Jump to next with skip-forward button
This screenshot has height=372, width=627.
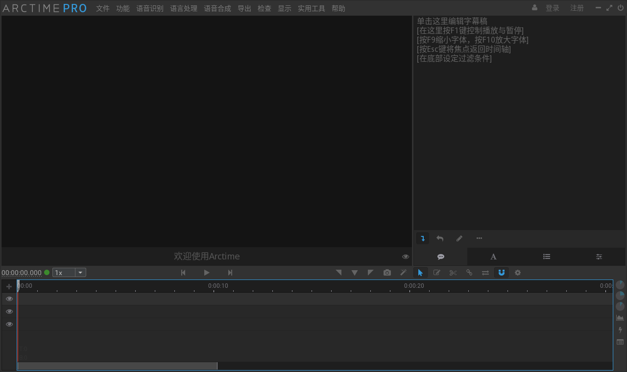pos(230,273)
